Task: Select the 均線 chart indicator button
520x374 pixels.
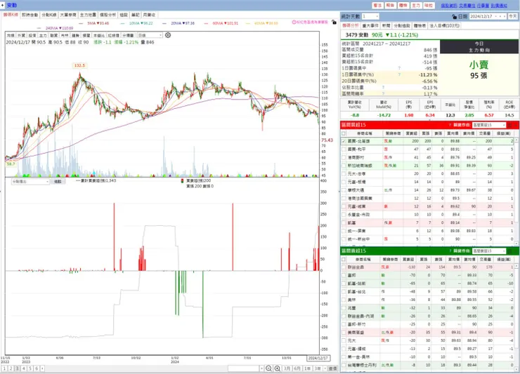Action: pyautogui.click(x=11, y=36)
